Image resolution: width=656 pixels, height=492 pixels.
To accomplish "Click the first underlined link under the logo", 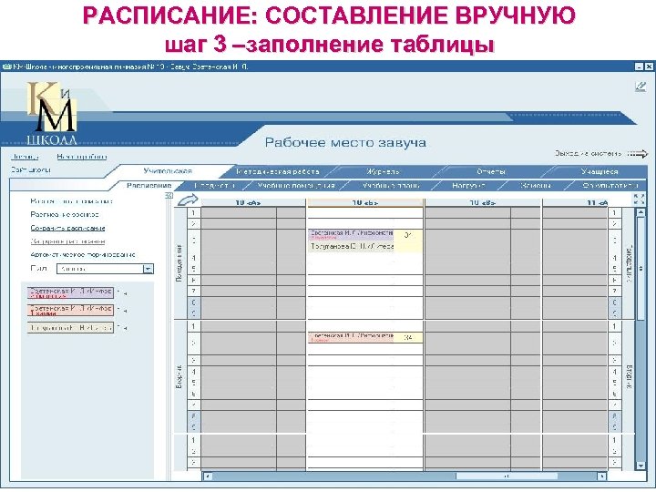I will pos(26,157).
